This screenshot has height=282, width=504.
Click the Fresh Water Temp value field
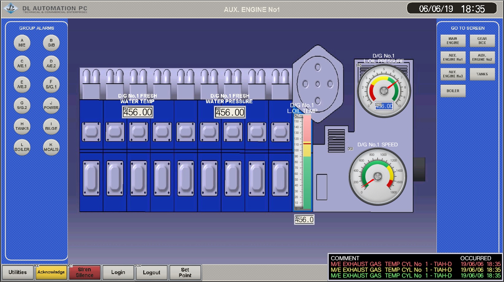tap(137, 112)
